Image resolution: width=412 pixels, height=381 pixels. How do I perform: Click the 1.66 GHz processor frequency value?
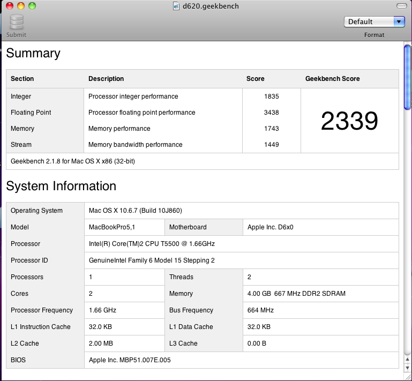click(102, 310)
